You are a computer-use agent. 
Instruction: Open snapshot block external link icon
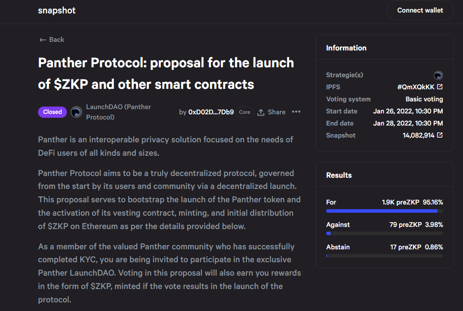[x=440, y=135]
